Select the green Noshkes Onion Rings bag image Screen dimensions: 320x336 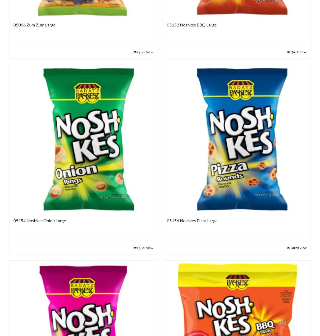(89, 139)
